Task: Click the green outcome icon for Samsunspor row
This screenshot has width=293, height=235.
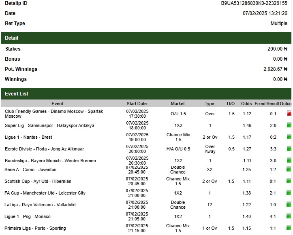Action: click(289, 125)
